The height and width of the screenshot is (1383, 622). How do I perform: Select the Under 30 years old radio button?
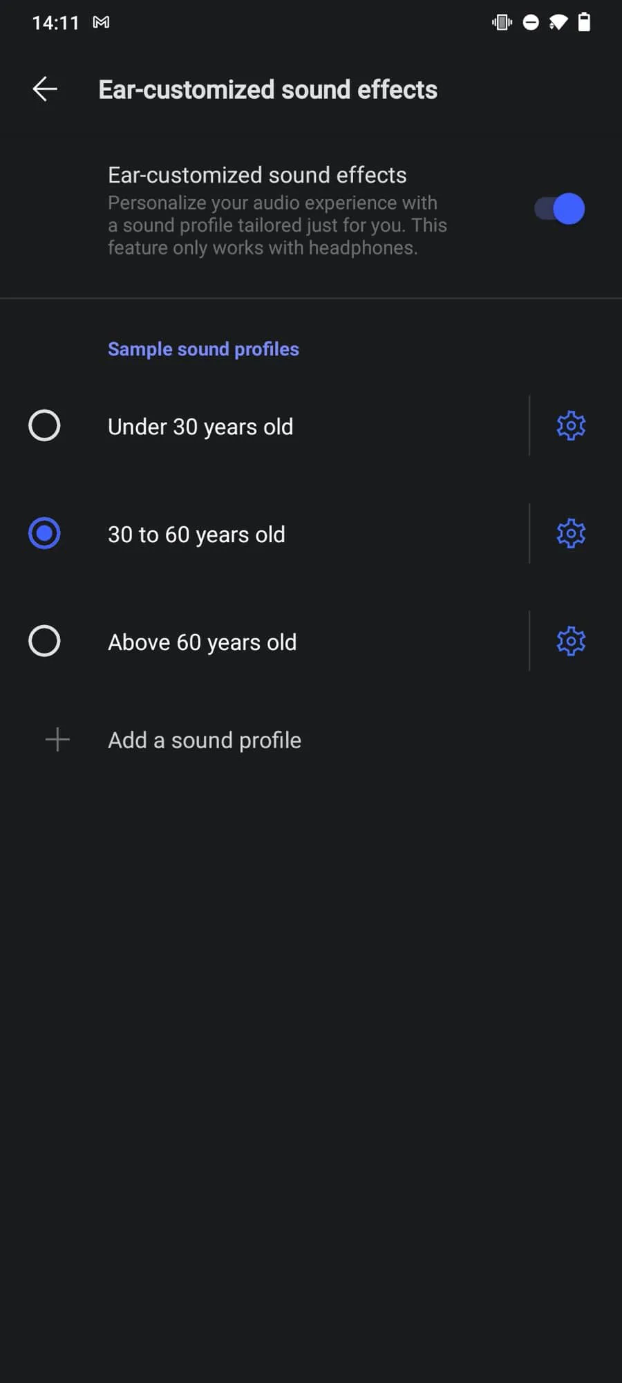[44, 426]
